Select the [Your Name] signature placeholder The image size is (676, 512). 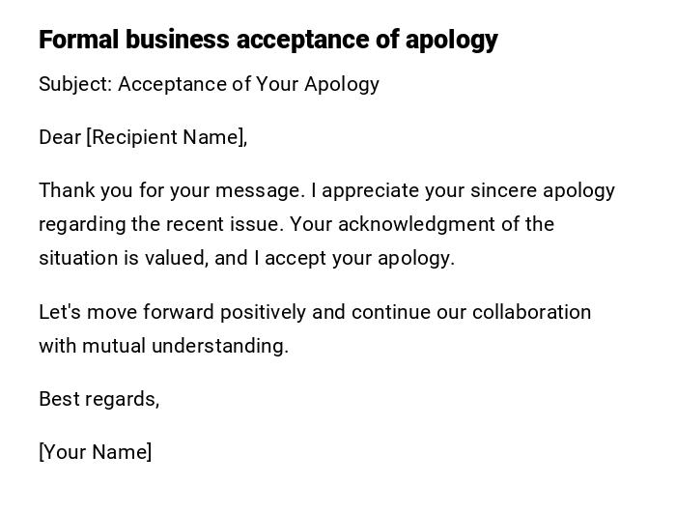pos(96,452)
